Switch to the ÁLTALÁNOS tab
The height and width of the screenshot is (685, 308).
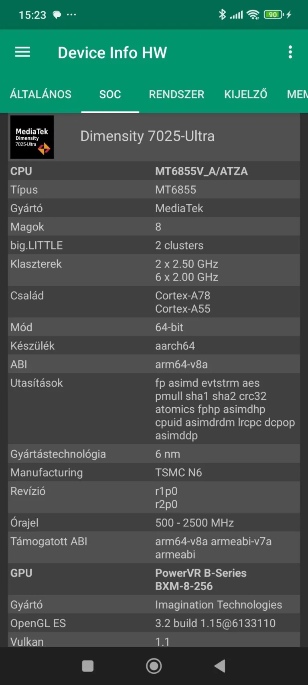[41, 94]
